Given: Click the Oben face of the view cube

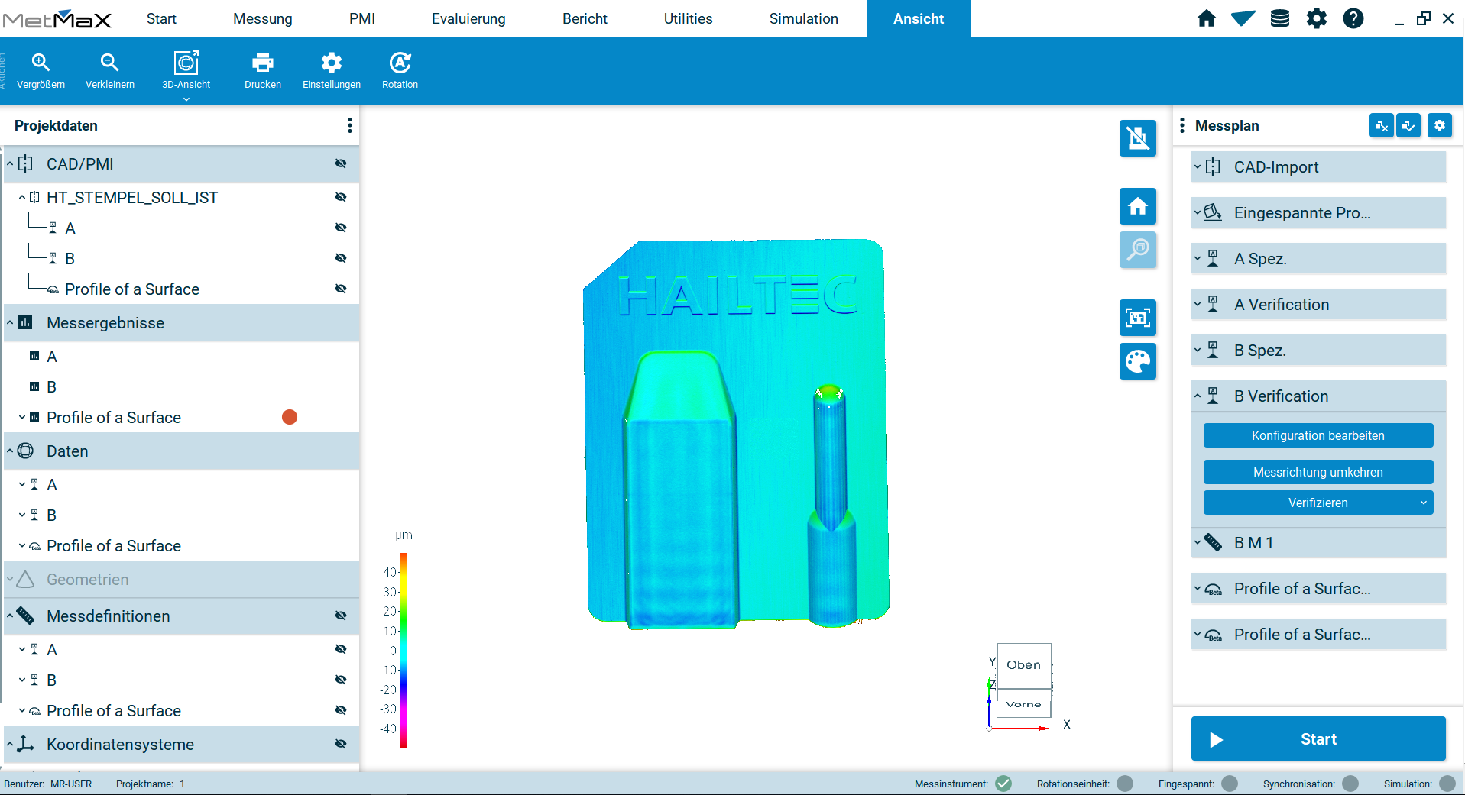Looking at the screenshot, I should [x=1024, y=665].
